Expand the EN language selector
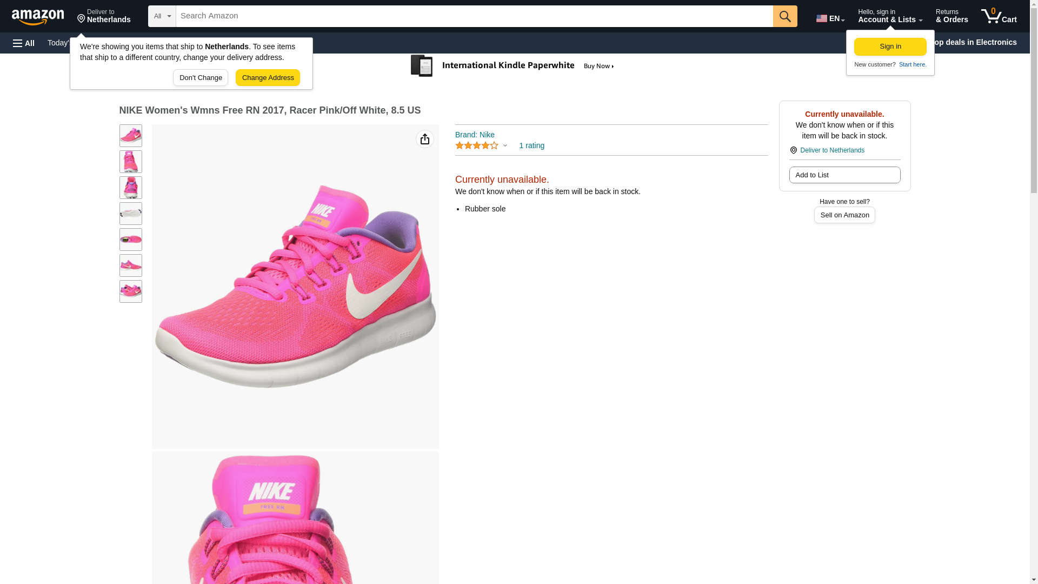The height and width of the screenshot is (584, 1038). (x=830, y=18)
